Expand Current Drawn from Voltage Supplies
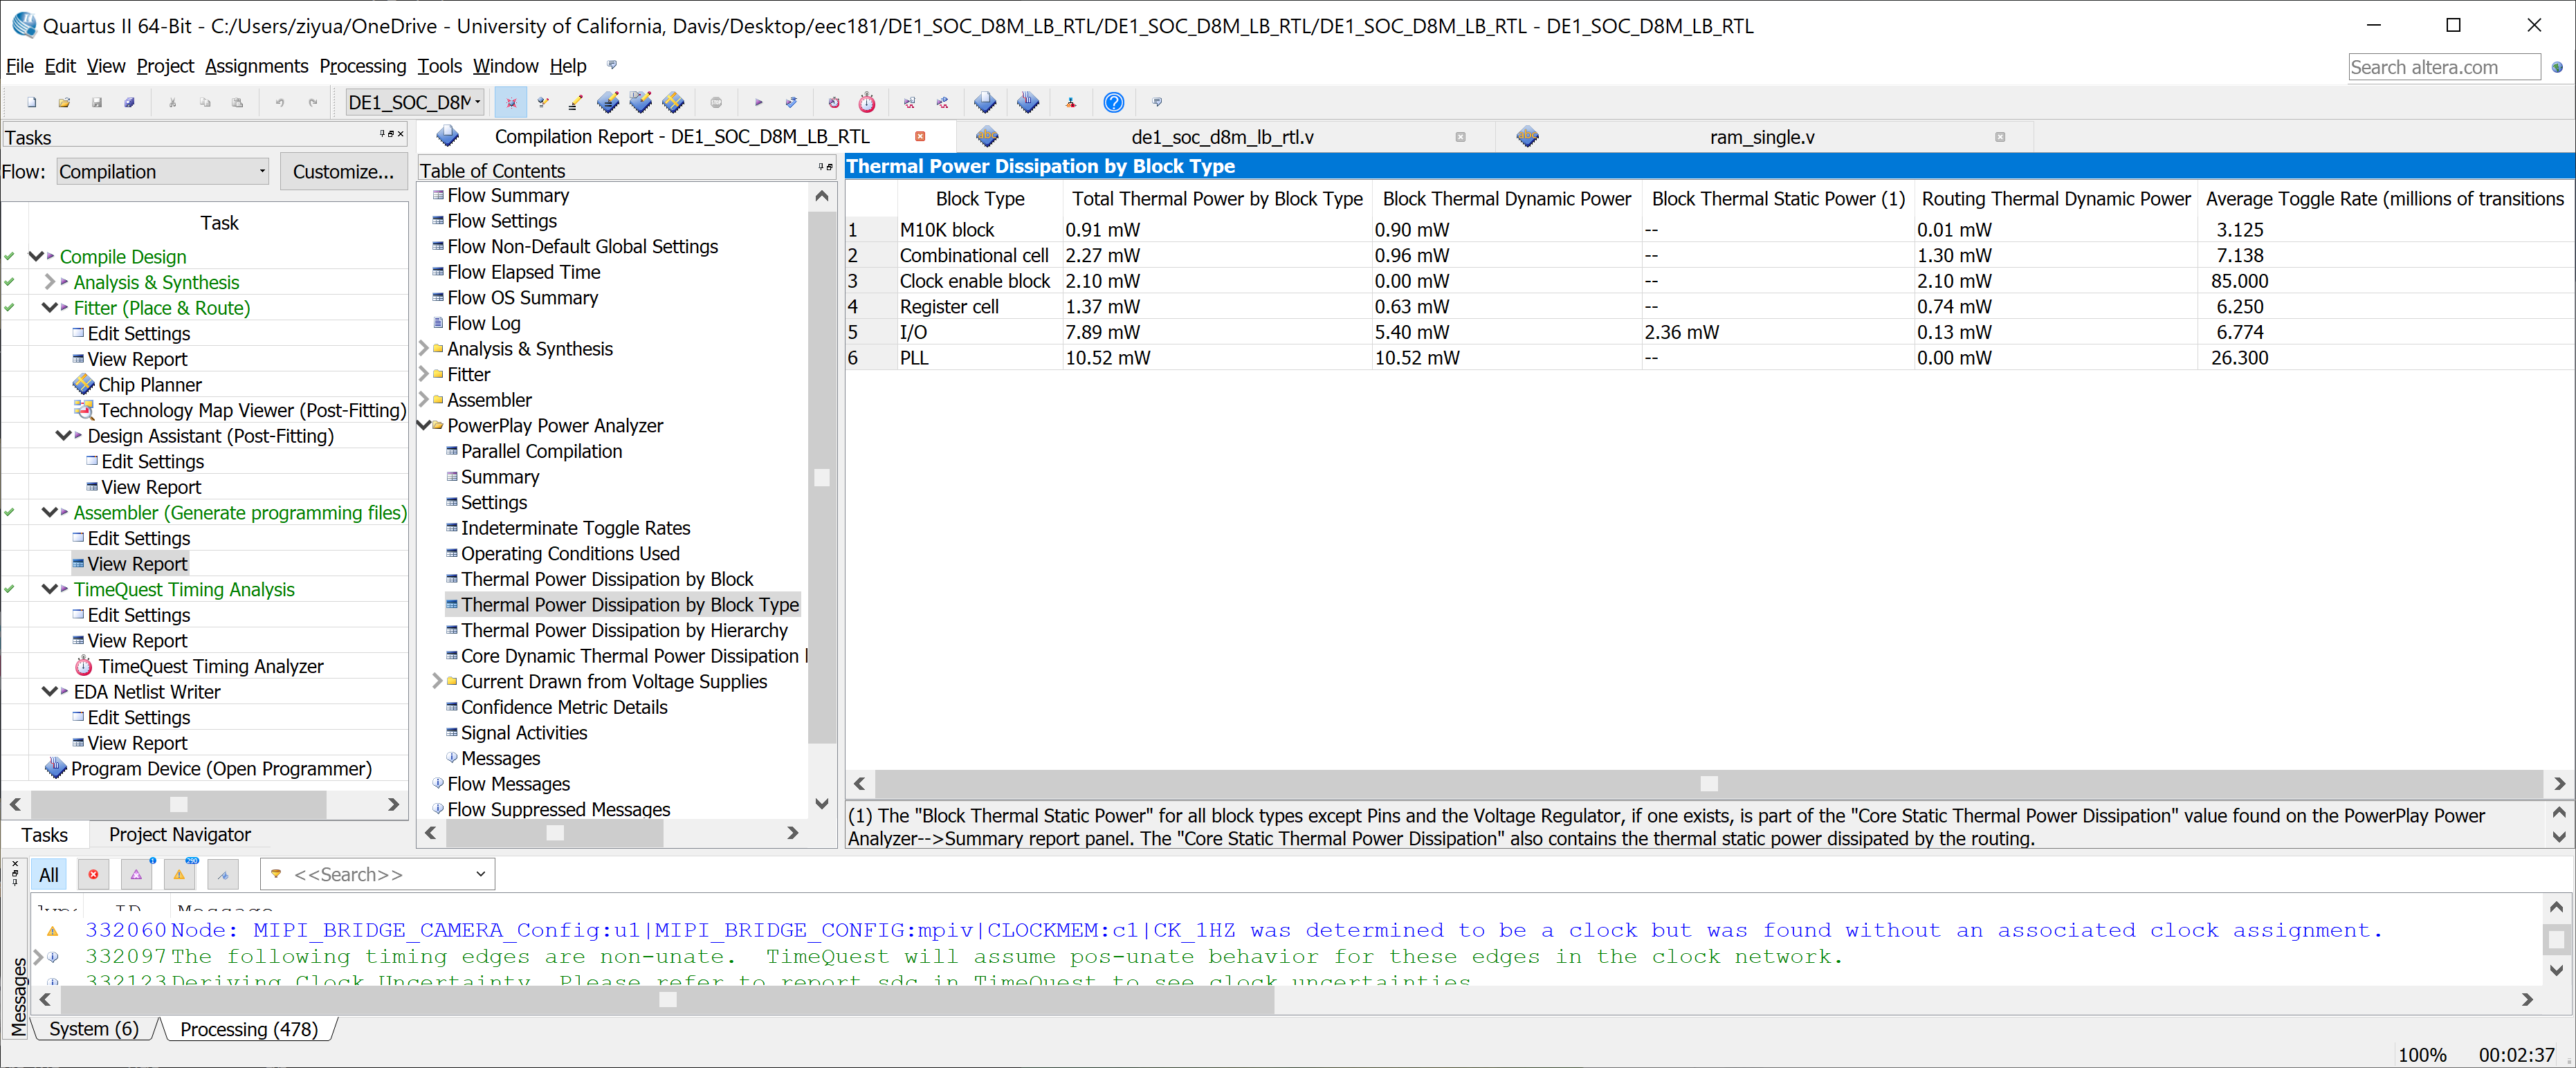 (x=437, y=682)
